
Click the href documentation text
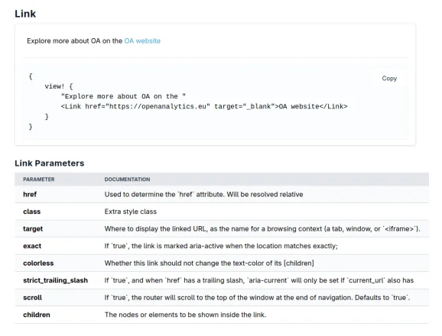[203, 195]
